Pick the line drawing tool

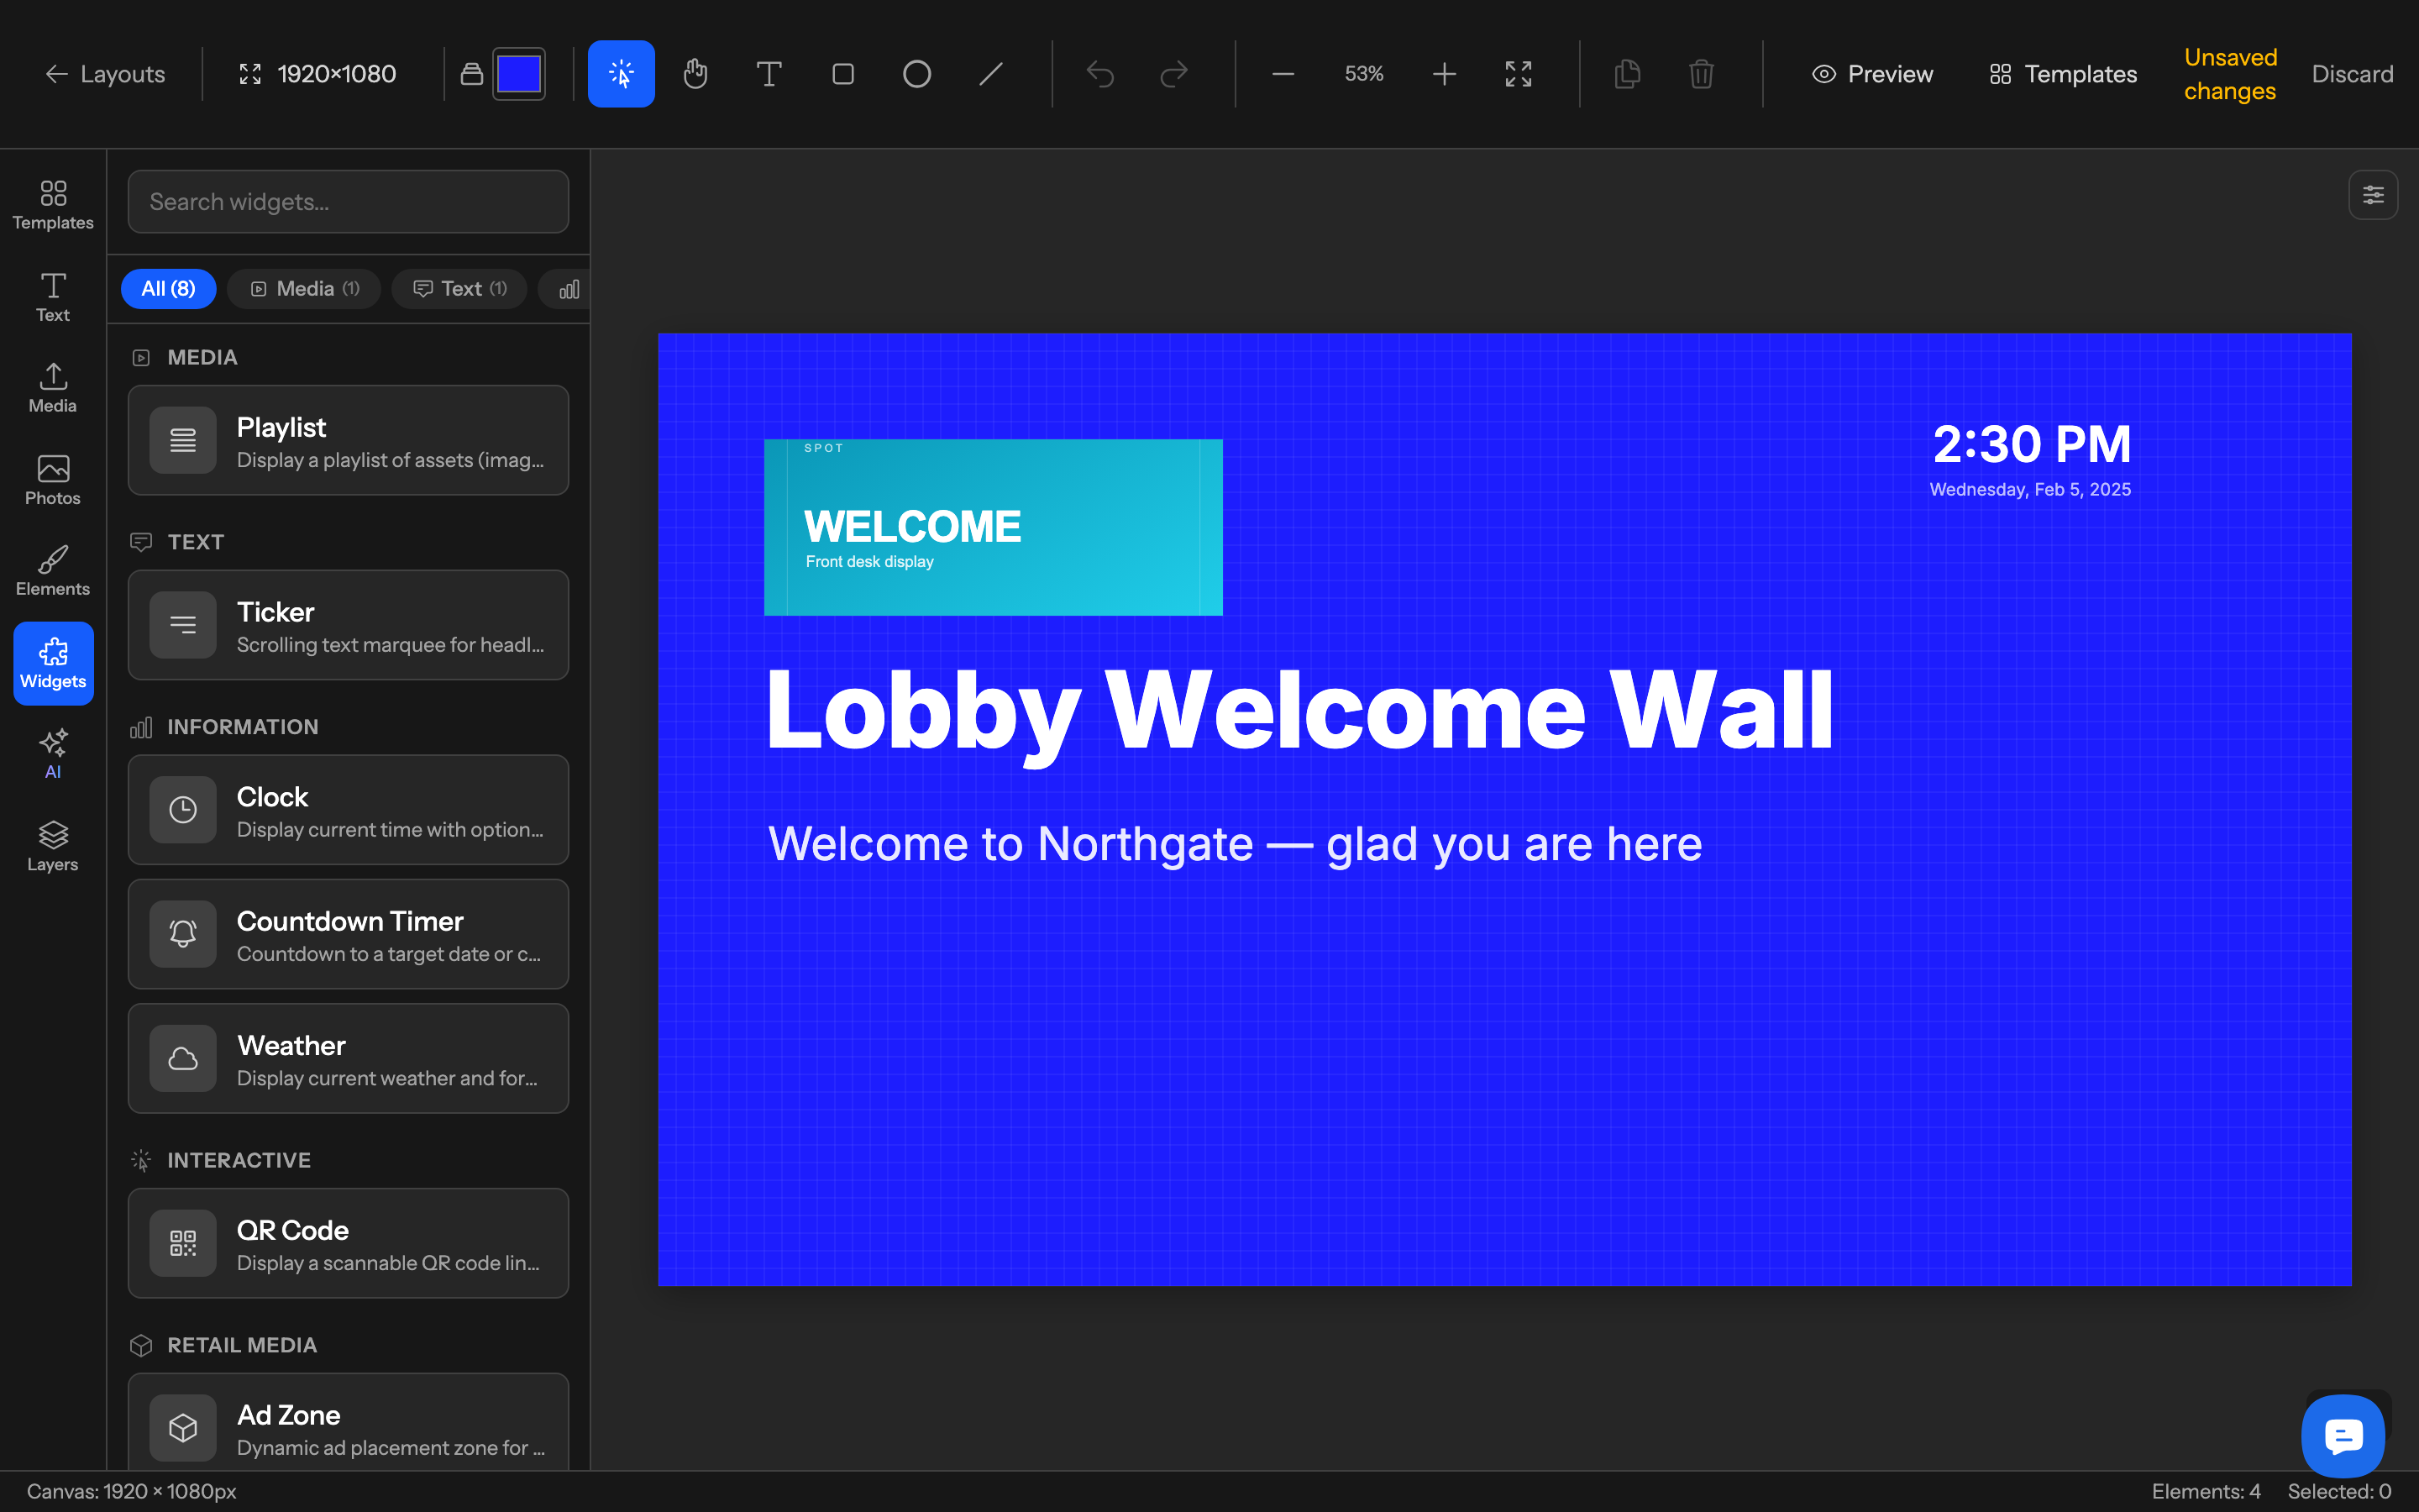click(990, 74)
